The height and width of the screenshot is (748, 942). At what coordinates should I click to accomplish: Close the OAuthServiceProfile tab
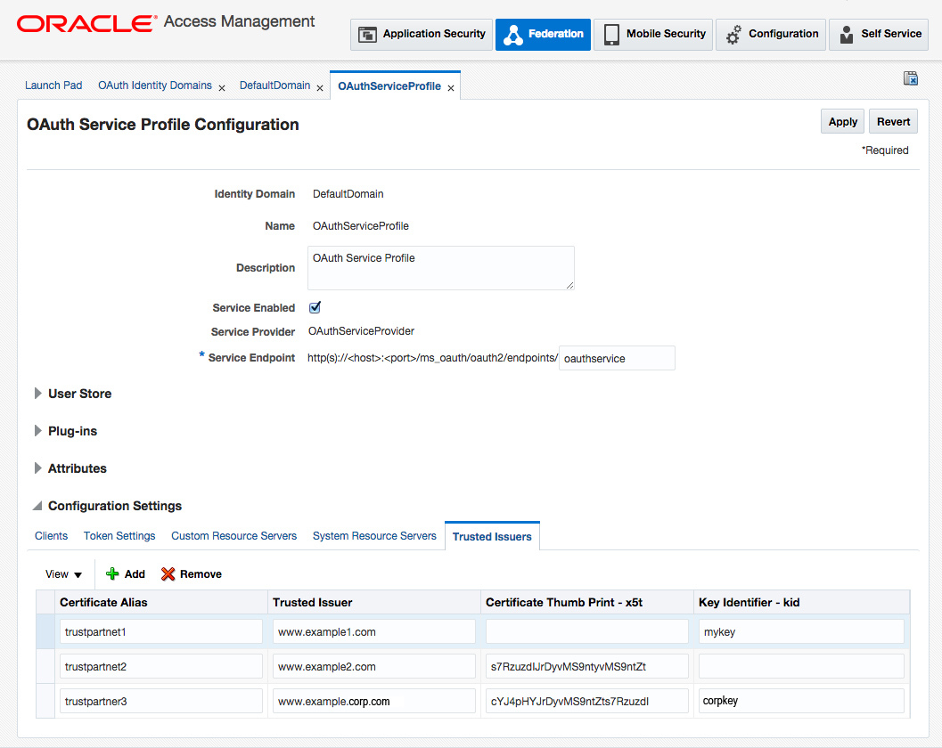(x=451, y=88)
